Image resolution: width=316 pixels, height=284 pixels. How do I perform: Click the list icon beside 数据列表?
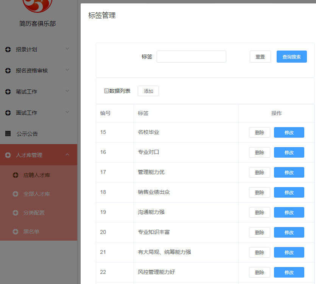pos(106,91)
